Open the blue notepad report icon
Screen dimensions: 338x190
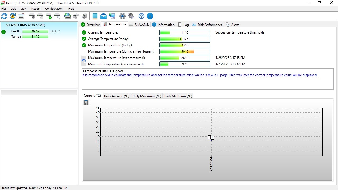[x=95, y=16]
